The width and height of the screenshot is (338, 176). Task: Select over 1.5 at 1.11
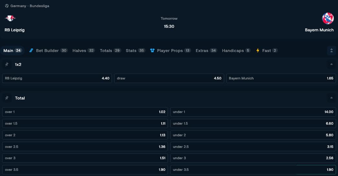[85, 123]
